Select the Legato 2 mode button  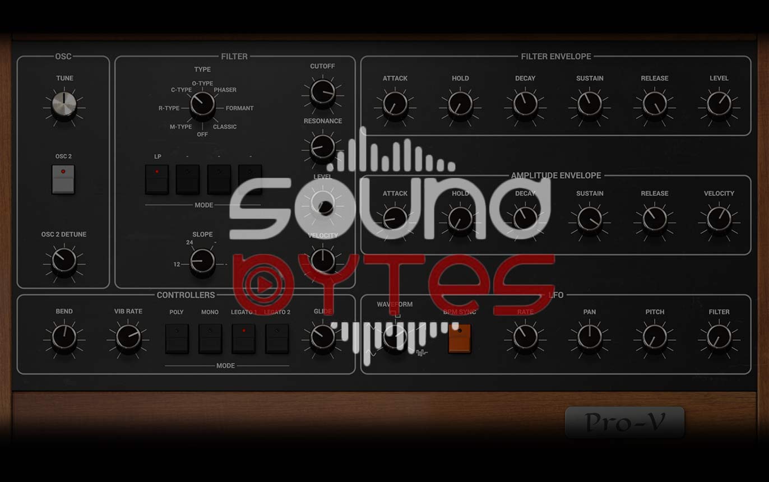pos(277,338)
